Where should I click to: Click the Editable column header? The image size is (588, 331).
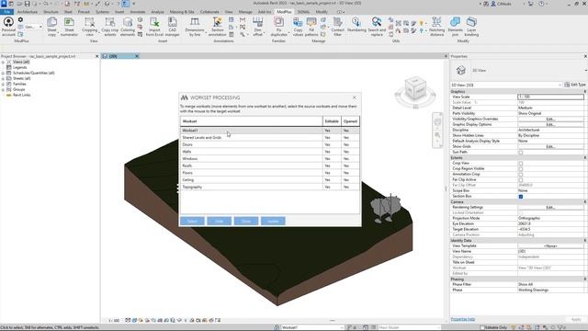click(332, 121)
